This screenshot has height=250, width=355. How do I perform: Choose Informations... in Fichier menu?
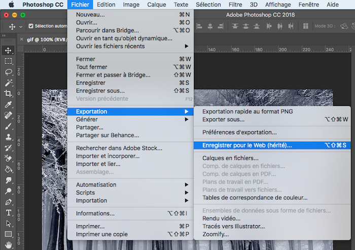coord(130,213)
